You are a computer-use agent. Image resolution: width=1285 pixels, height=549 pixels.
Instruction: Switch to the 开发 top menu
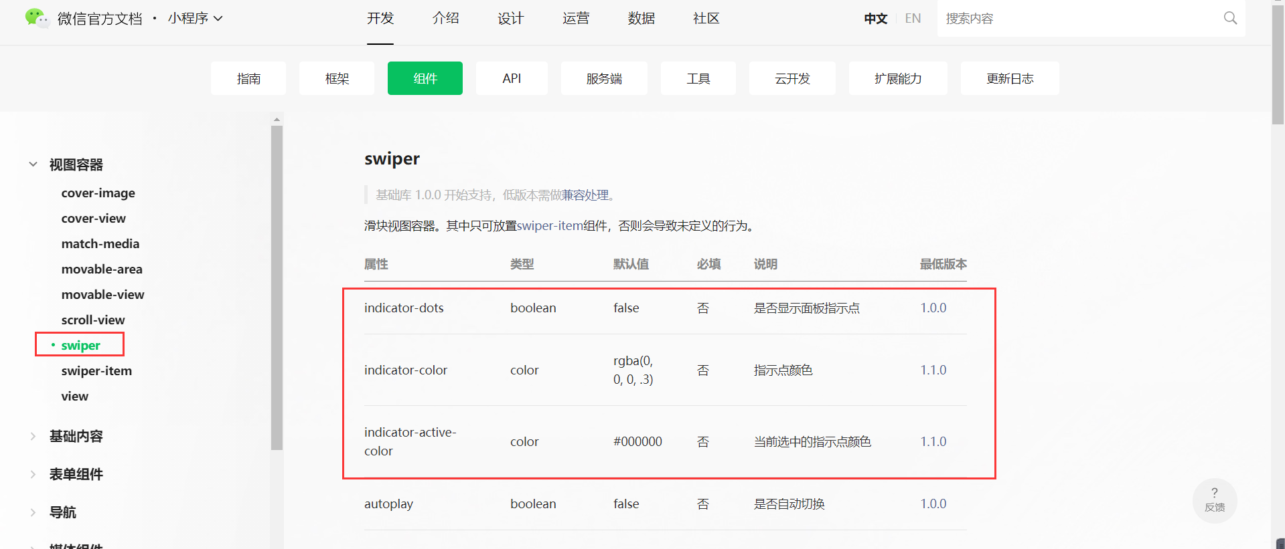380,18
